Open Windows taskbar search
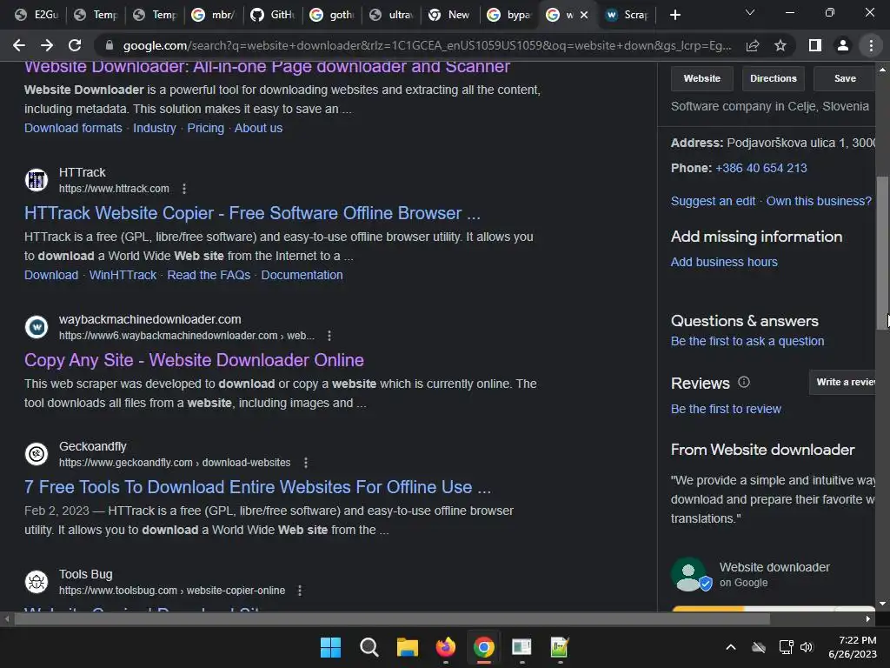Image resolution: width=890 pixels, height=668 pixels. coord(369,647)
